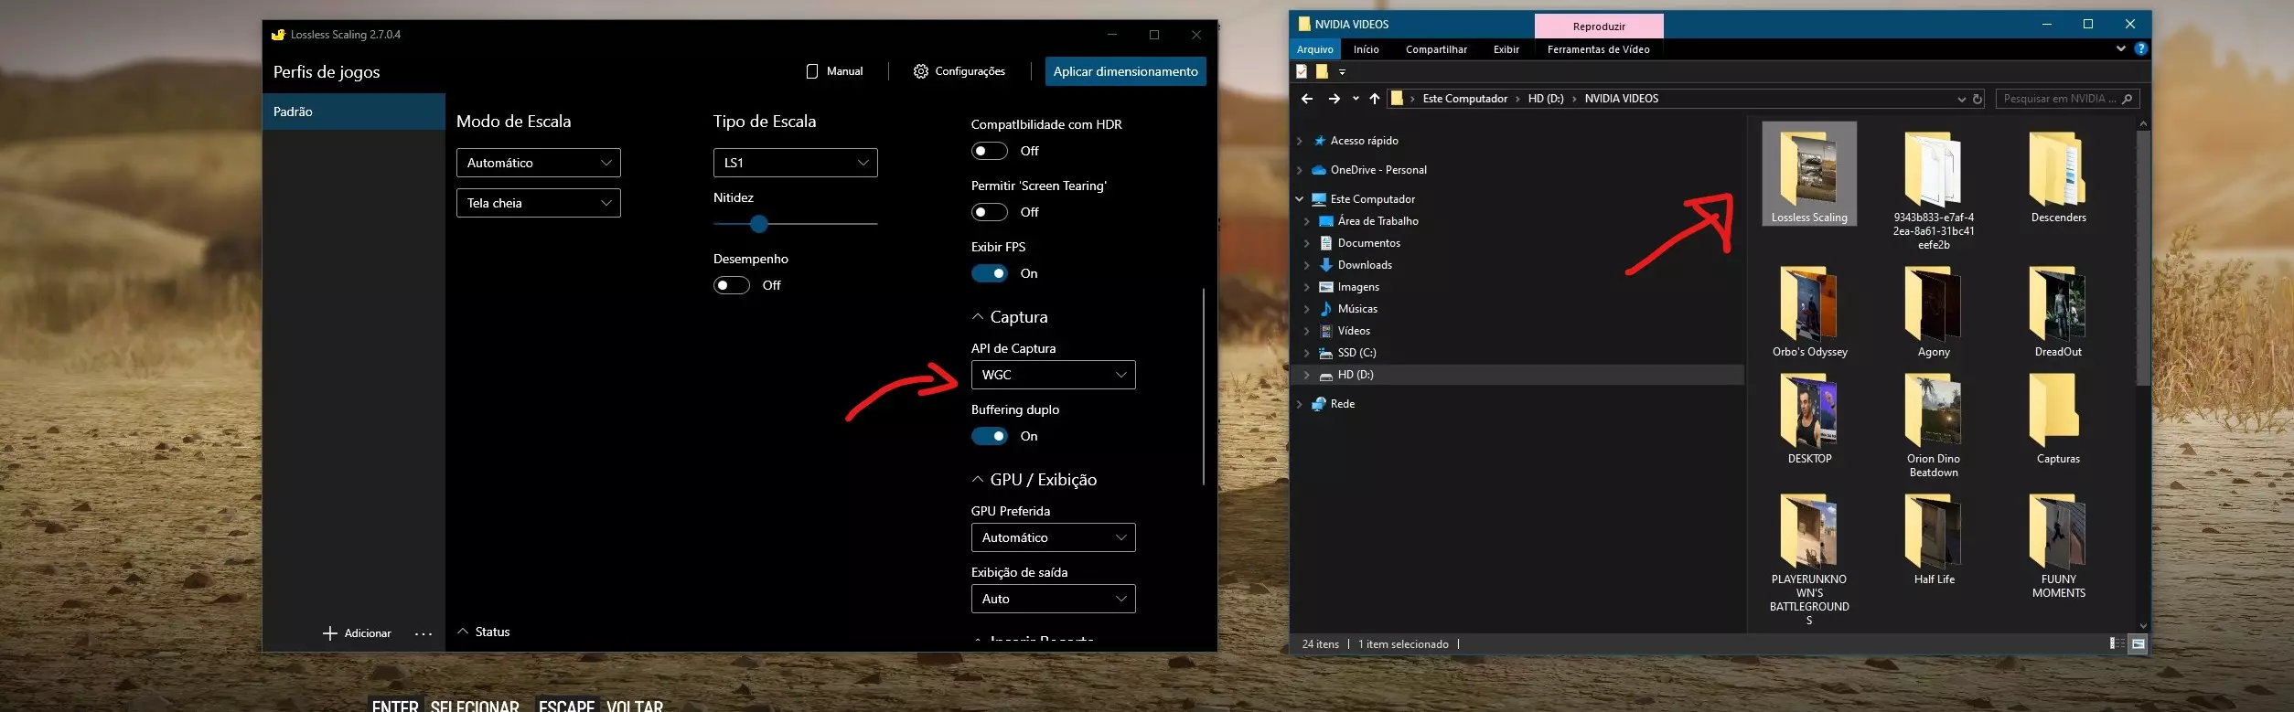Open the Exibição de saída Auto dropdown
This screenshot has height=712, width=2294.
pyautogui.click(x=1054, y=599)
